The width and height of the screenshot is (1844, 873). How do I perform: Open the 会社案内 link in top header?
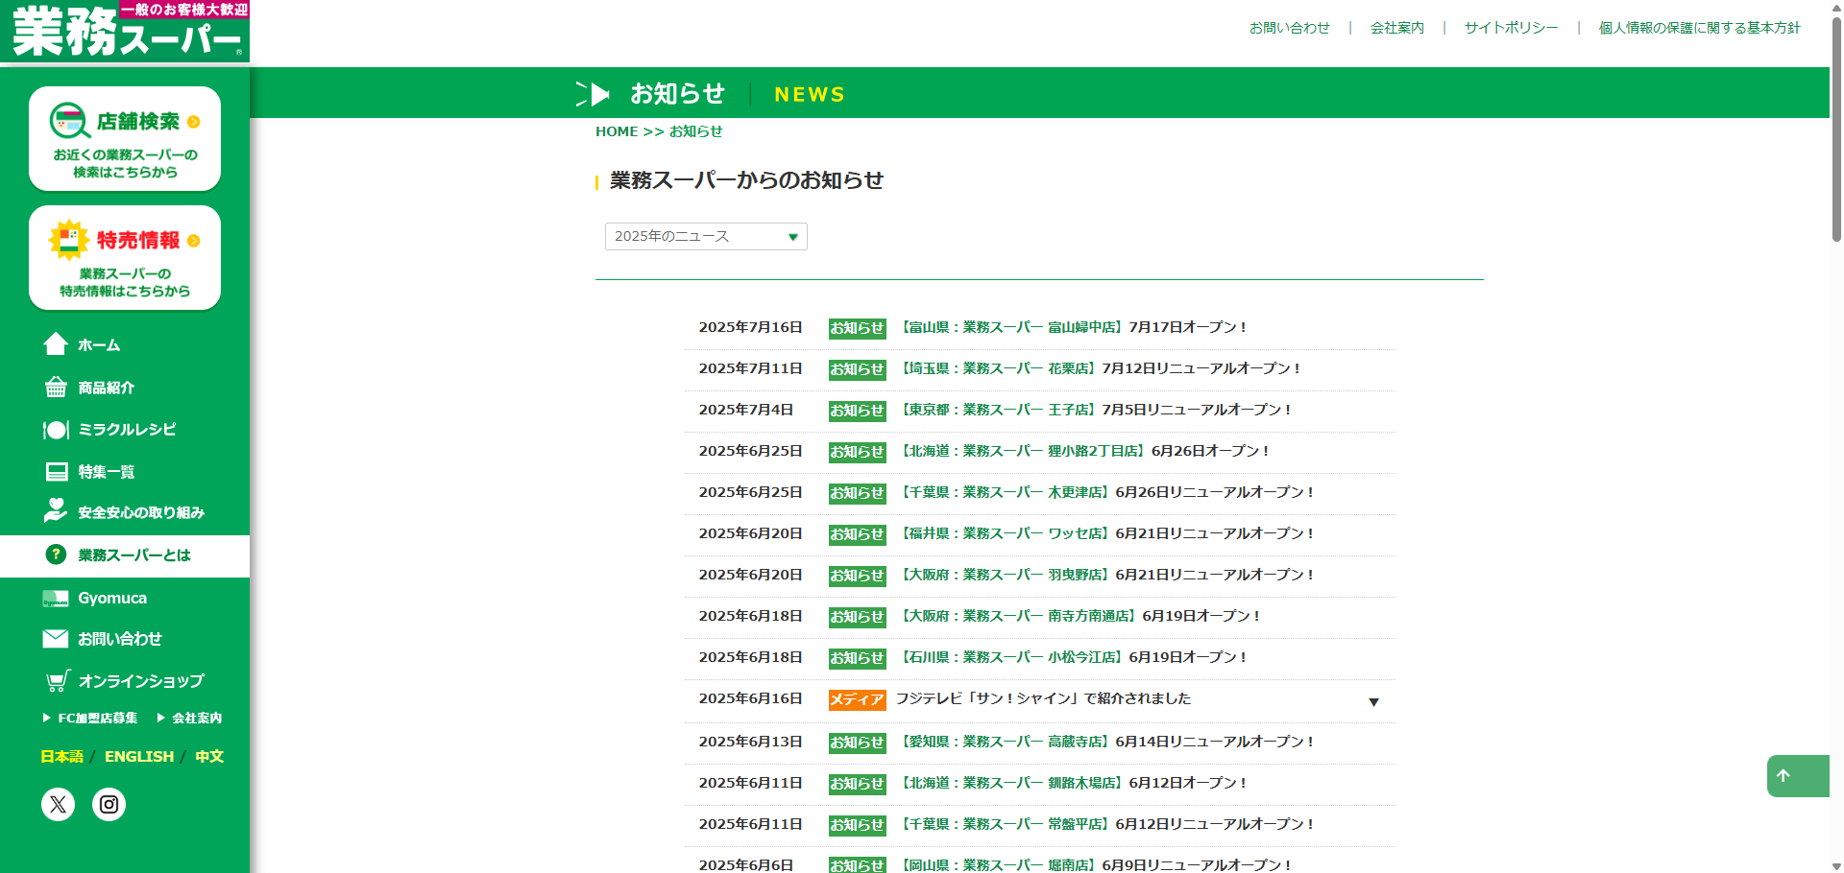pyautogui.click(x=1396, y=28)
